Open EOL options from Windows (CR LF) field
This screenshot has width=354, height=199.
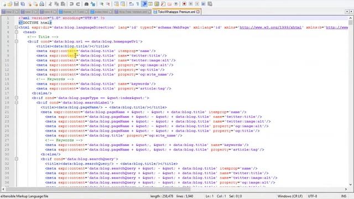click(290, 196)
